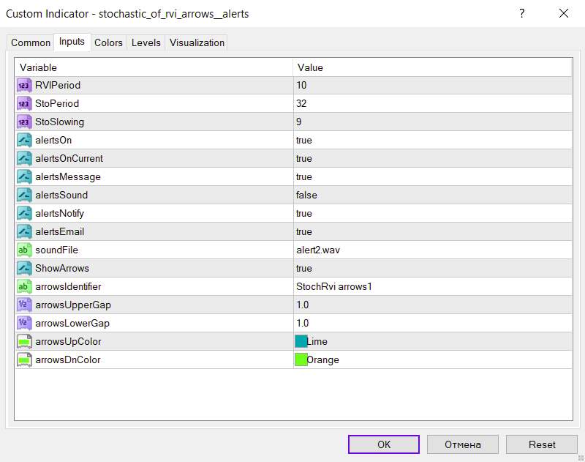Select the ab icon next to arrowsIdentifier
This screenshot has width=585, height=462.
(23, 286)
